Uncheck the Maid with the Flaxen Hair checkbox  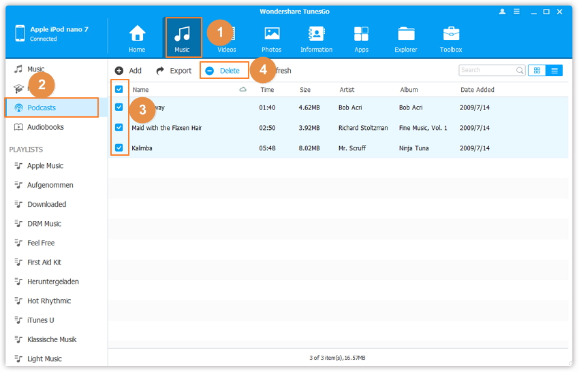(x=119, y=128)
